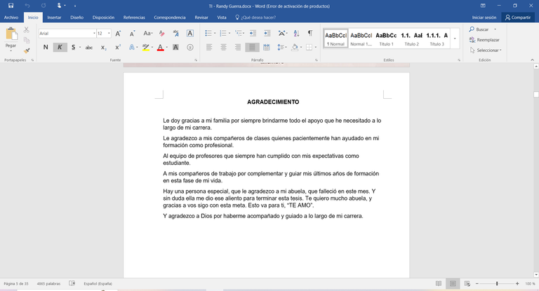This screenshot has height=291, width=539.
Task: Create a bulleted list
Action: tap(208, 34)
